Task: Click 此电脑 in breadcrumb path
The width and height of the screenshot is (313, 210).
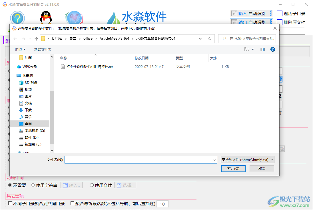Action: (x=57, y=39)
